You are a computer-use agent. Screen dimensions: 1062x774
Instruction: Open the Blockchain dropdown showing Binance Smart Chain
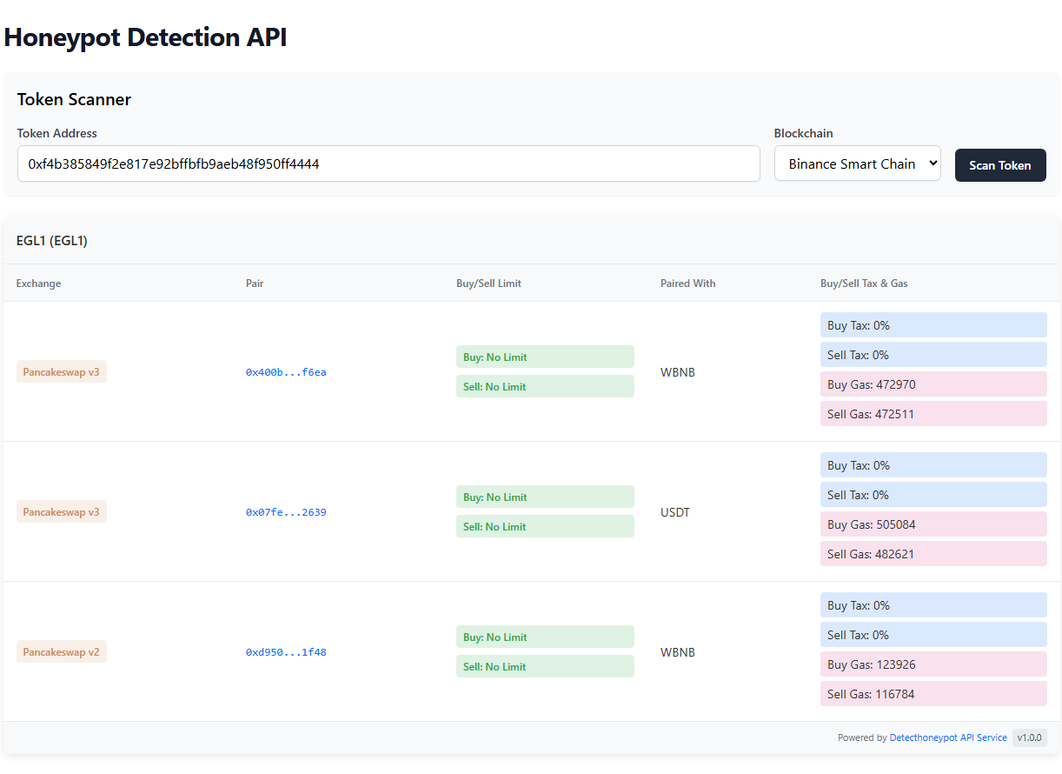pyautogui.click(x=858, y=163)
